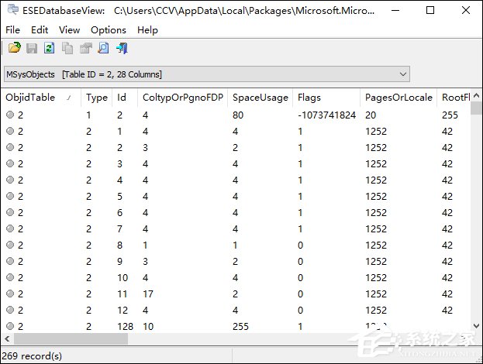The height and width of the screenshot is (364, 483).
Task: Open the Edit menu
Action: pyautogui.click(x=40, y=29)
